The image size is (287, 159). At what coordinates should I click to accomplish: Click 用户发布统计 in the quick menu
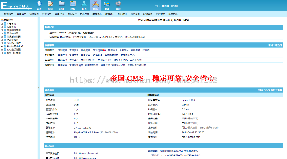point(137,60)
